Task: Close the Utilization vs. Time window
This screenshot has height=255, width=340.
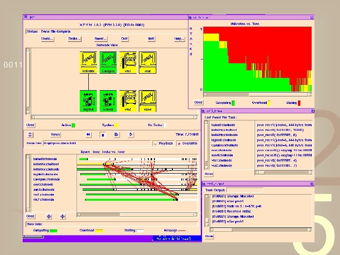Action: click(198, 102)
